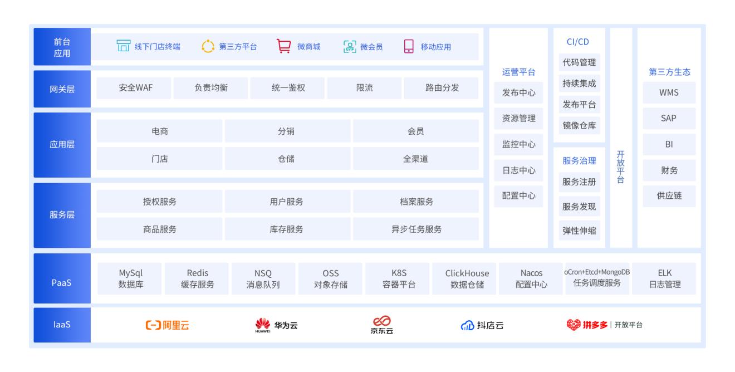Click the 监控中心 box
Image resolution: width=735 pixels, height=372 pixels.
(x=518, y=144)
